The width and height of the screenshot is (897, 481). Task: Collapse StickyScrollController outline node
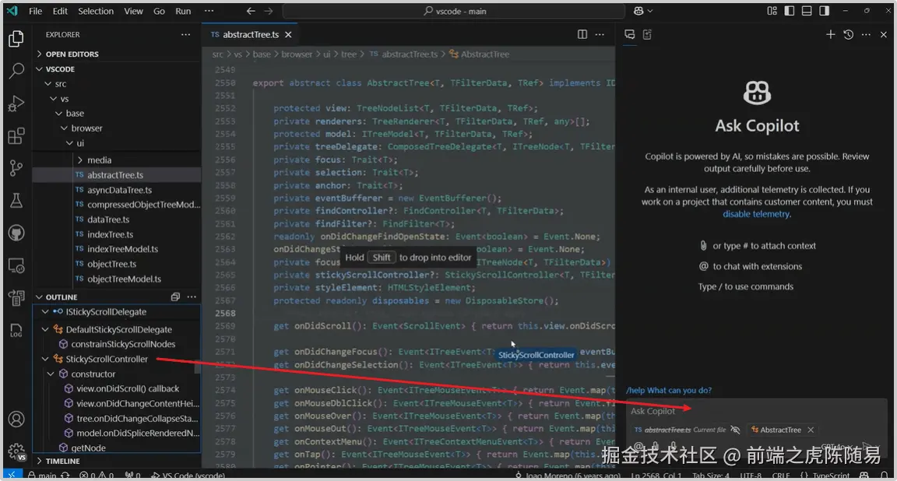click(x=45, y=359)
